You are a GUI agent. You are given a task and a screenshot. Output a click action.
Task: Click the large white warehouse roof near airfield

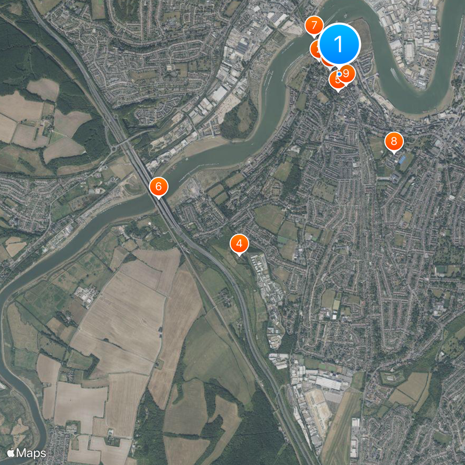[x=328, y=382]
